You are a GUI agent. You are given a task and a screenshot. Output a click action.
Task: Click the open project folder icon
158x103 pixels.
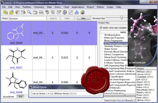tap(12, 12)
